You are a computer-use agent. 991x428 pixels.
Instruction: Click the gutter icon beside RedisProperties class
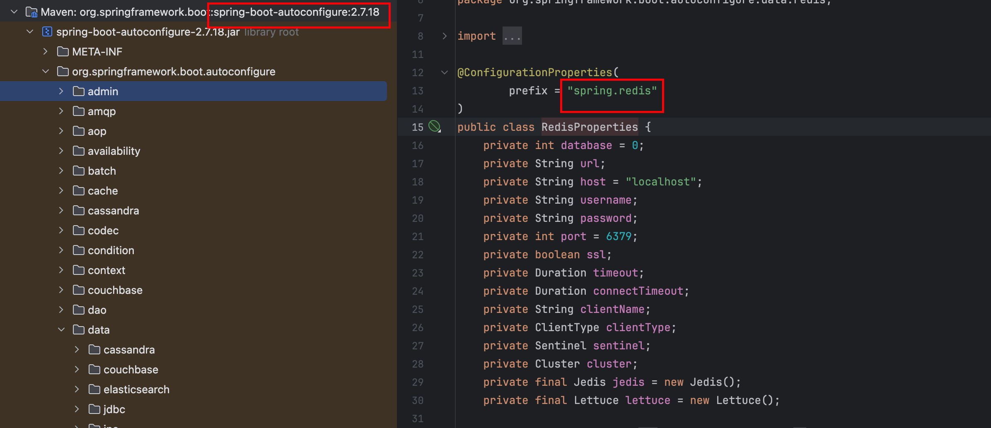[x=435, y=126]
